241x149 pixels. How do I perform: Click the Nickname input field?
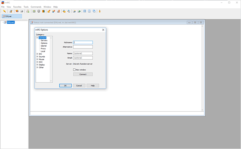pos(83,43)
